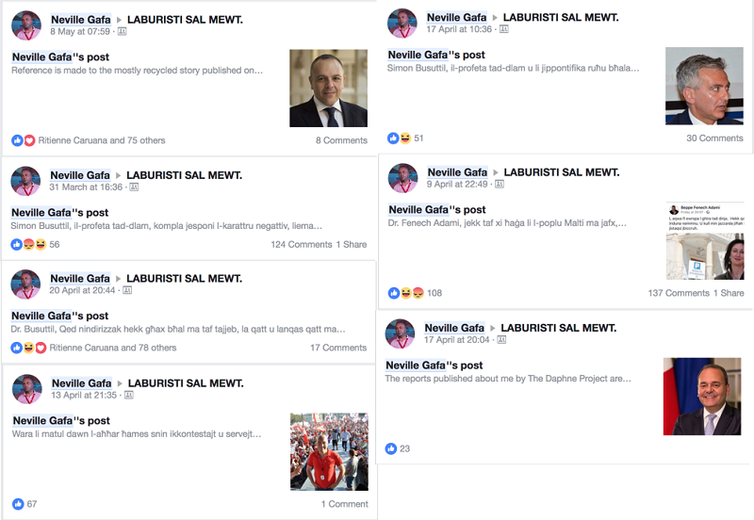
Task: Open the grey-haired man photo thumbnail
Action: click(x=704, y=86)
